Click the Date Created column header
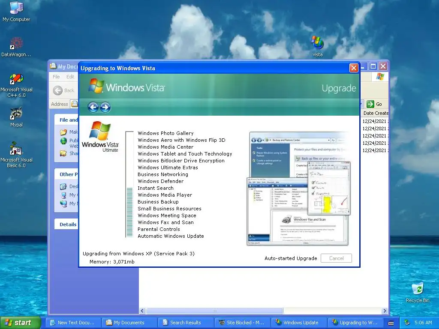This screenshot has width=439, height=329. click(x=376, y=113)
